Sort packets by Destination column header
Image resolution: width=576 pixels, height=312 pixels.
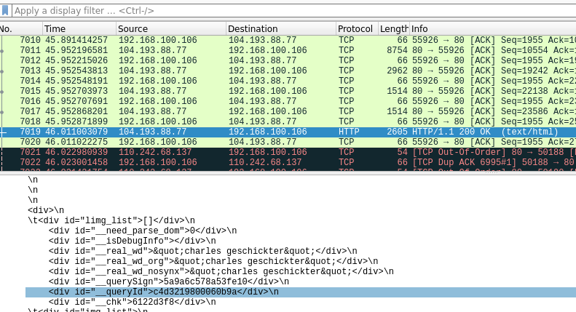click(281, 28)
